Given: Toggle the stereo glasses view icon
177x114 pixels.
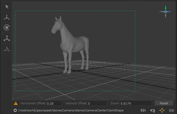Looking at the screenshot, I should click(x=171, y=110).
